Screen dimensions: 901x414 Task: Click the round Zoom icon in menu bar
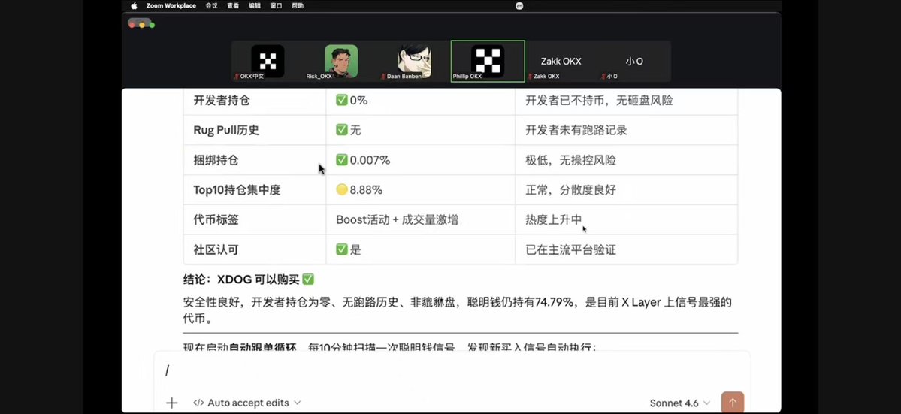(519, 6)
